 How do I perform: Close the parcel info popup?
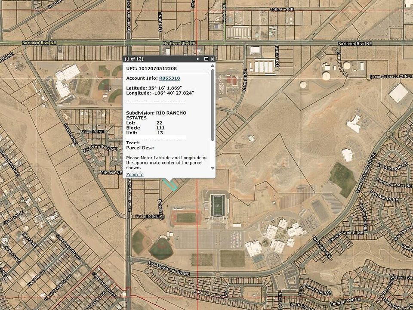pyautogui.click(x=212, y=59)
